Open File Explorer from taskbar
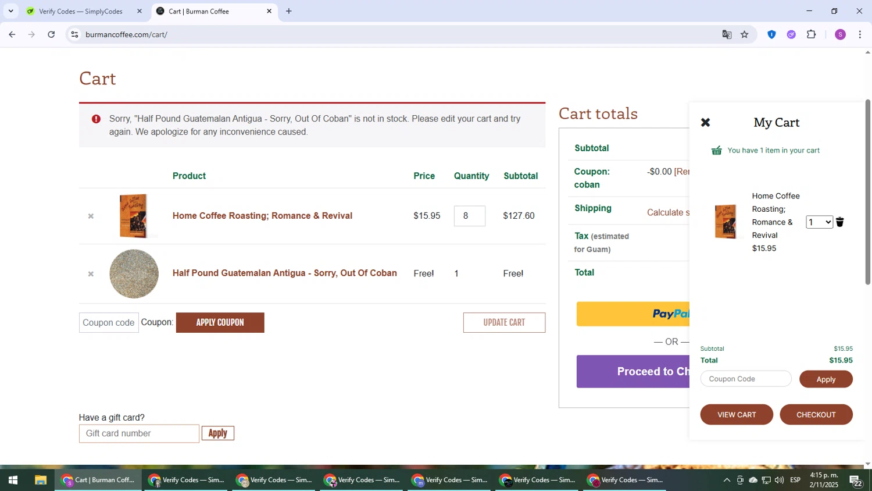This screenshot has height=491, width=872. [40, 480]
